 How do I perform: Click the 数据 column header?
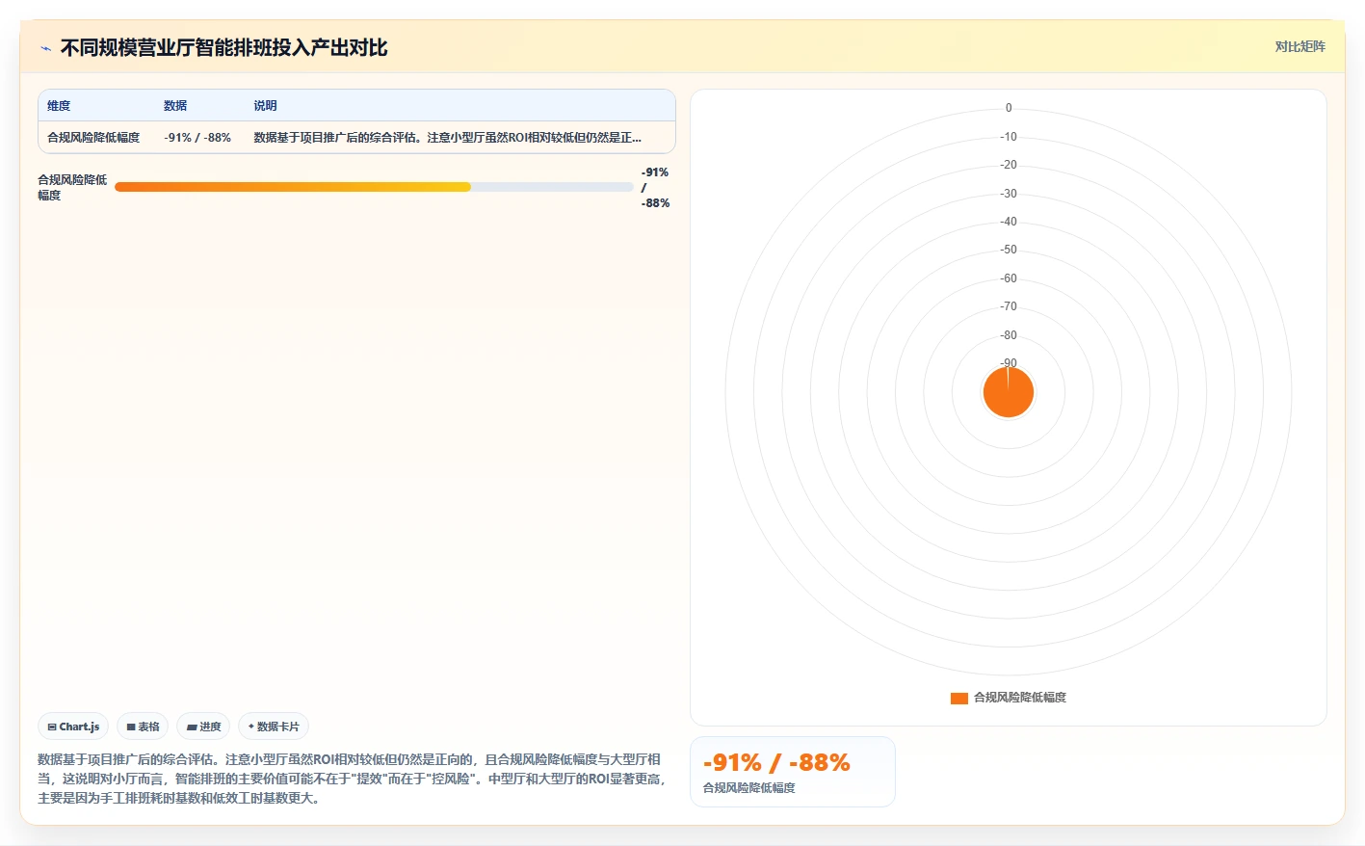click(175, 106)
